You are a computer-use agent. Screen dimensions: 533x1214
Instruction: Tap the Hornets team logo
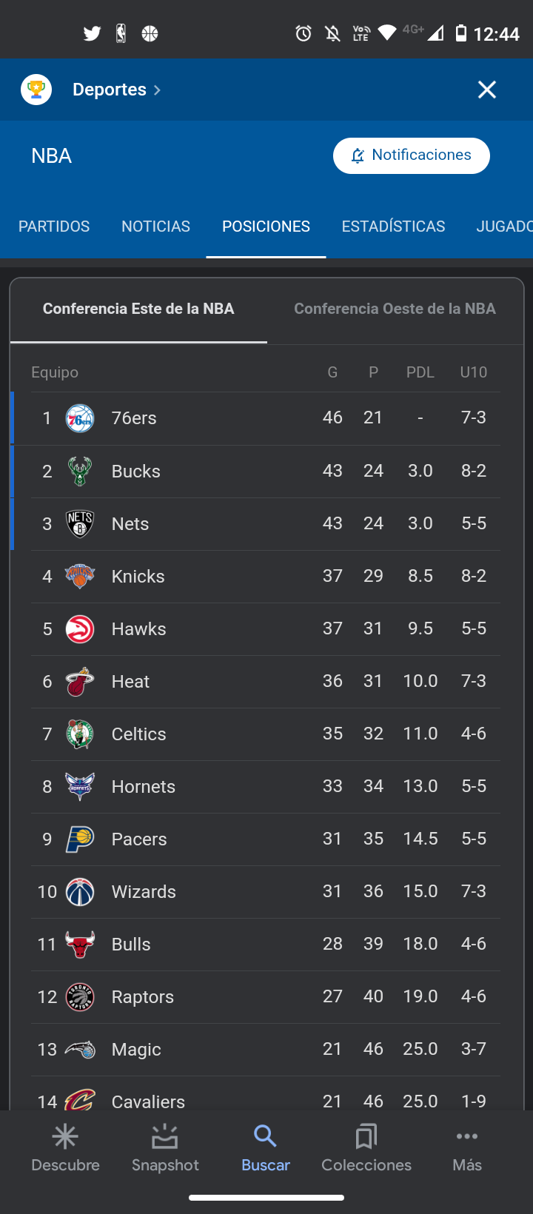pyautogui.click(x=80, y=787)
